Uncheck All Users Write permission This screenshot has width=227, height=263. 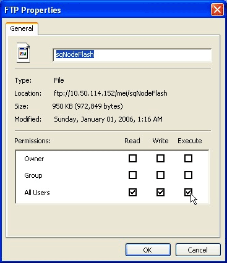coord(160,193)
